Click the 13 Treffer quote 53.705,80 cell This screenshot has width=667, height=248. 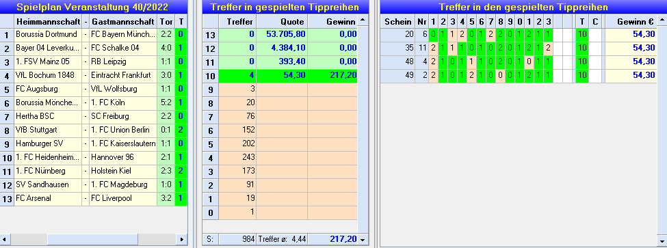click(x=282, y=34)
